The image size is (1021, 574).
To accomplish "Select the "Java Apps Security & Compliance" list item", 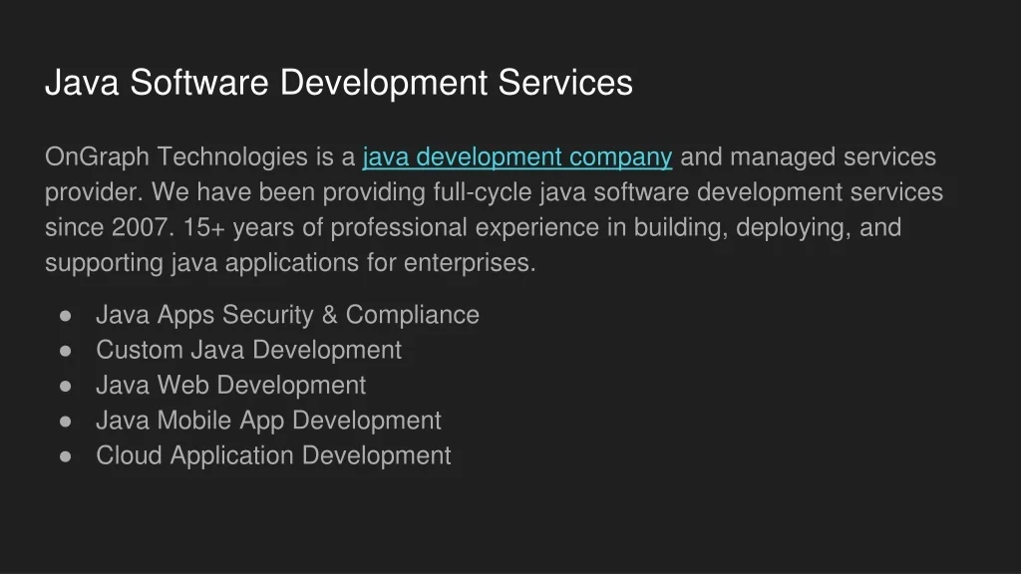I will [287, 315].
